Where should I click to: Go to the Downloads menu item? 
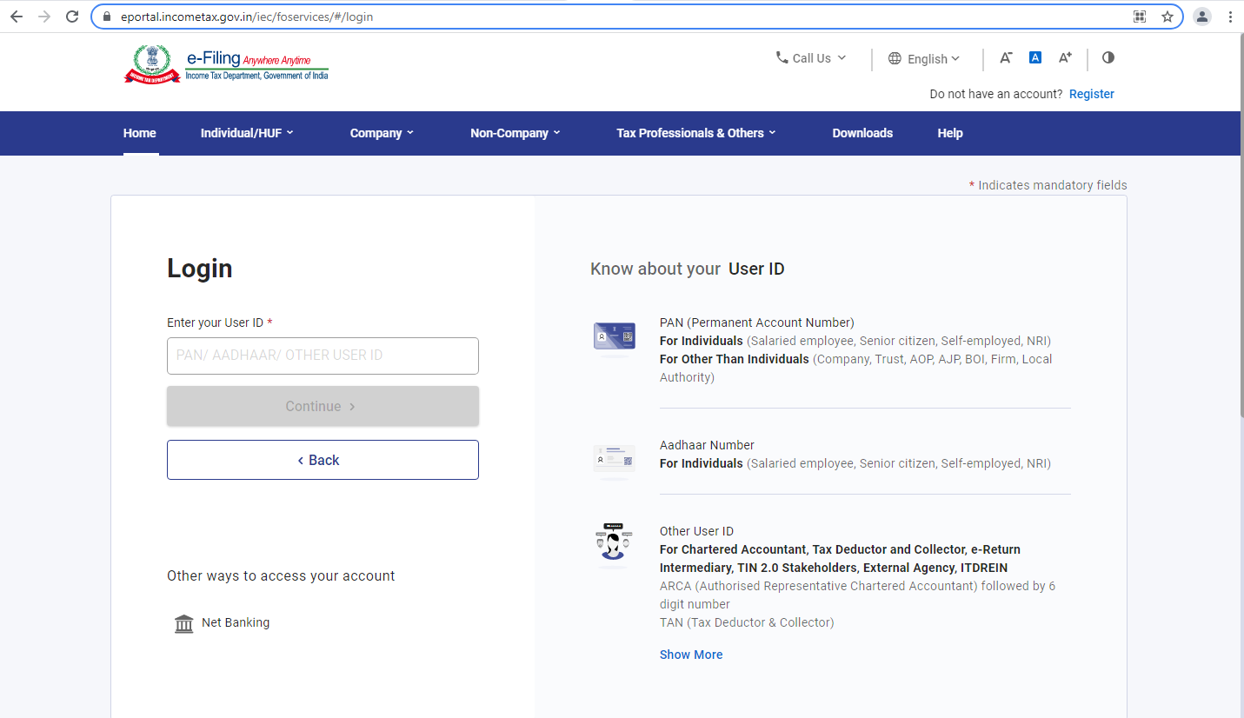(x=862, y=133)
